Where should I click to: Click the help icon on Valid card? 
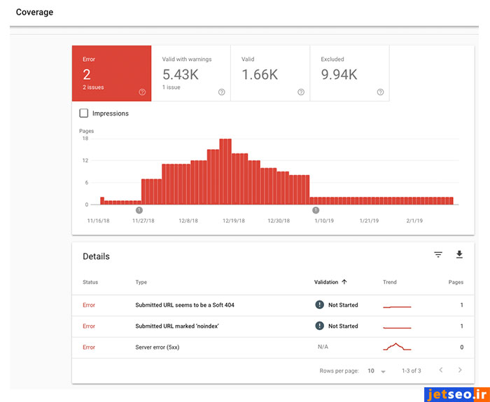[x=301, y=92]
